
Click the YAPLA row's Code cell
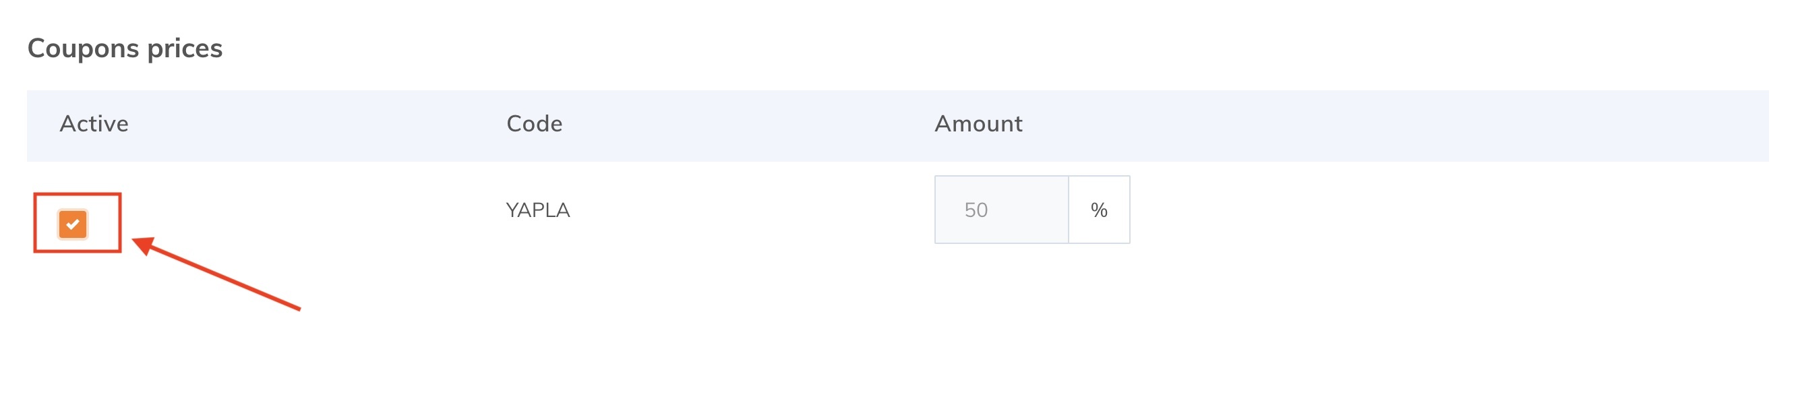537,210
